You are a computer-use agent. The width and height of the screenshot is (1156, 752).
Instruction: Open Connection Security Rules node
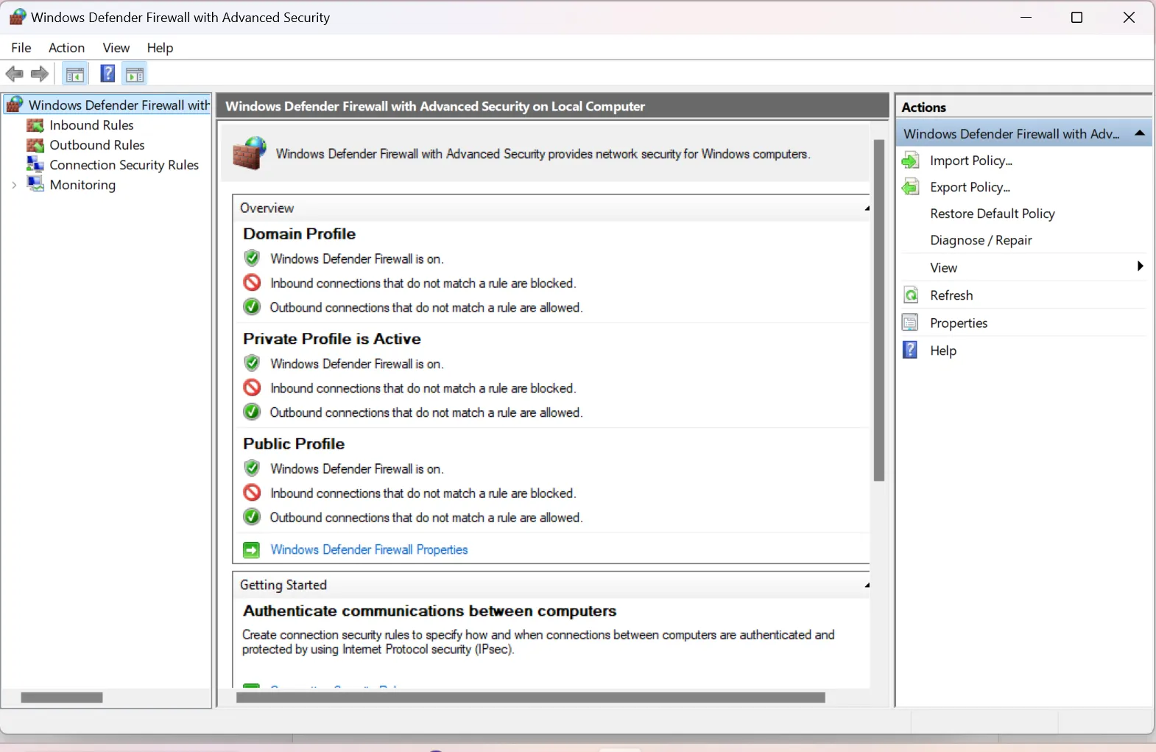(x=124, y=165)
